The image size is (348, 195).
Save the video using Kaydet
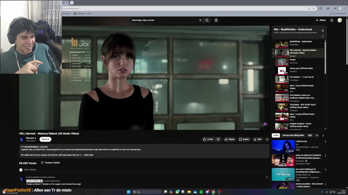pos(244,139)
